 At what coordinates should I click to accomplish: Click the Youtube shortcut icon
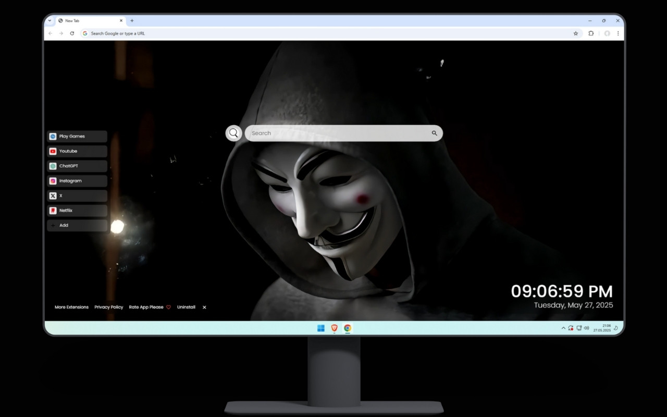[x=53, y=151]
